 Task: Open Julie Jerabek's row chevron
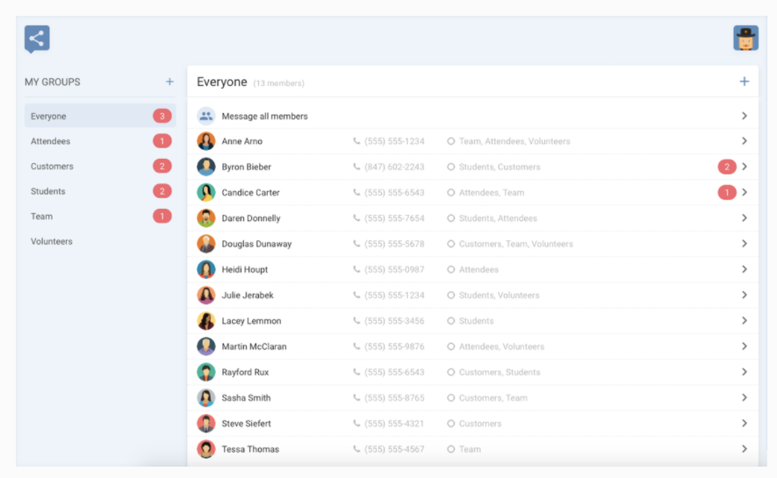[745, 296]
